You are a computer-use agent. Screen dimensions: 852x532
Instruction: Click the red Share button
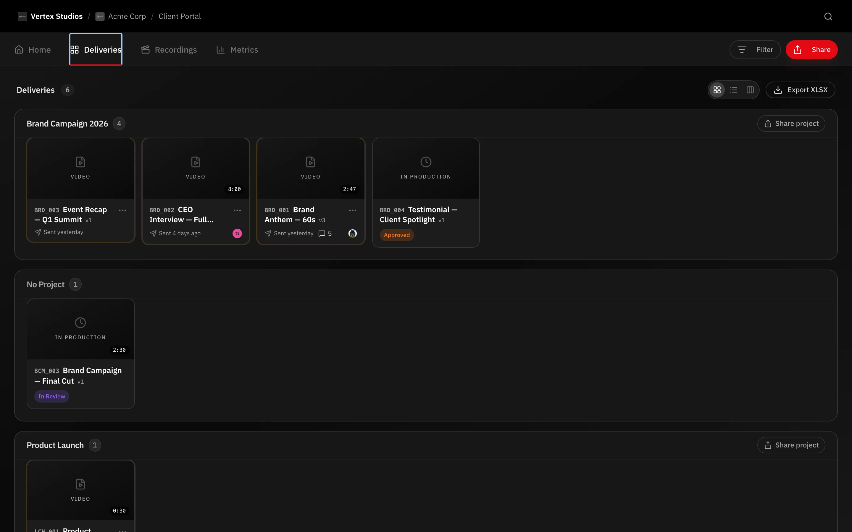click(811, 50)
